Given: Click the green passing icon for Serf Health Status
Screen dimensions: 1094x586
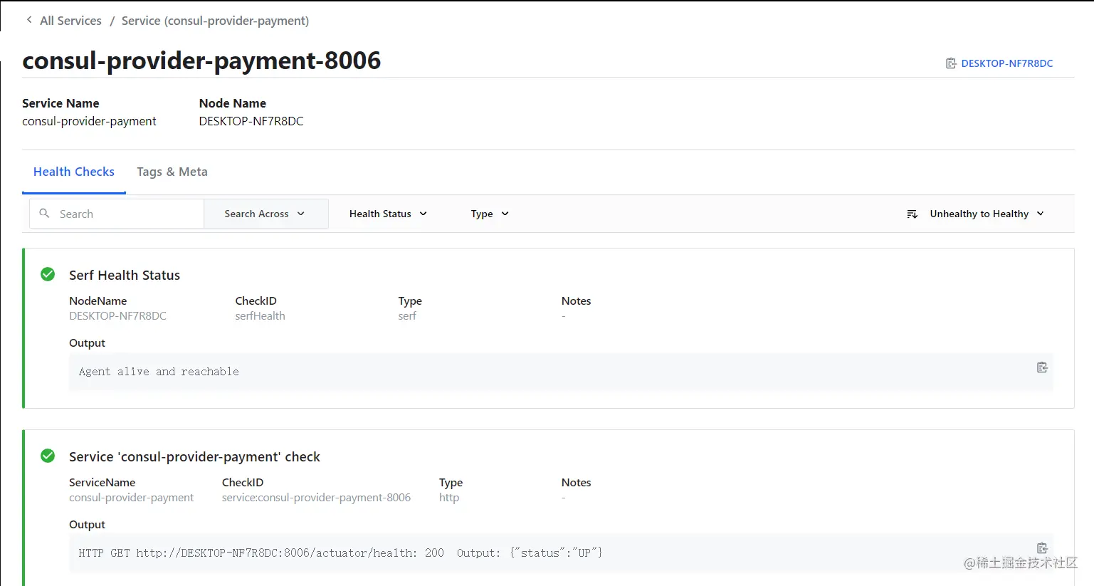Looking at the screenshot, I should [48, 275].
